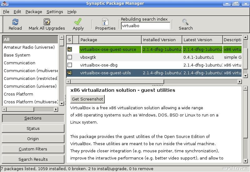
Task: Click the sections list scroll-right arrow
Action: pos(56,109)
